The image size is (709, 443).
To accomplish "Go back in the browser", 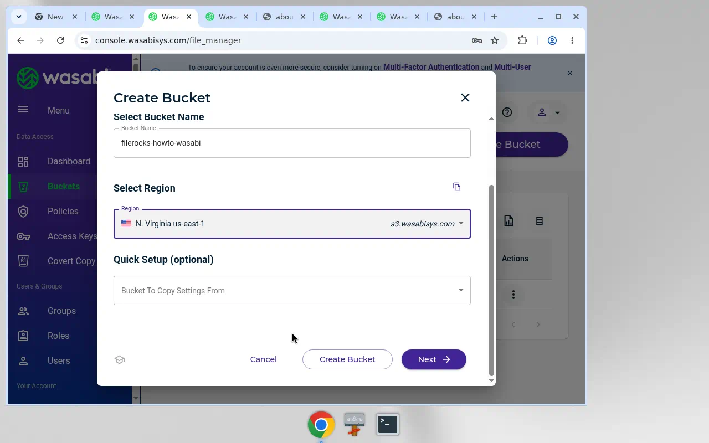I will [x=20, y=40].
